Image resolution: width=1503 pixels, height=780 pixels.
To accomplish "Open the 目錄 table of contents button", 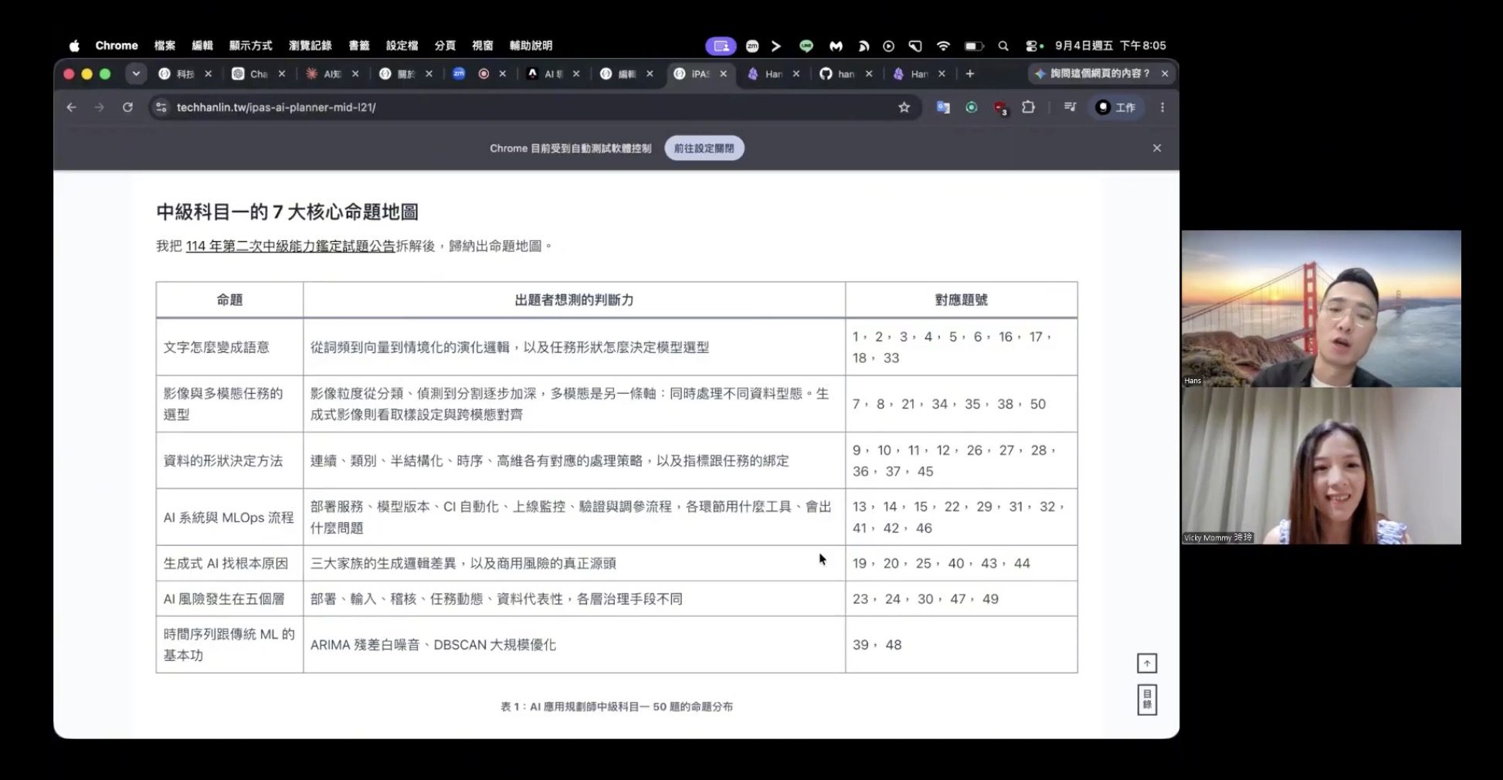I will [1147, 700].
